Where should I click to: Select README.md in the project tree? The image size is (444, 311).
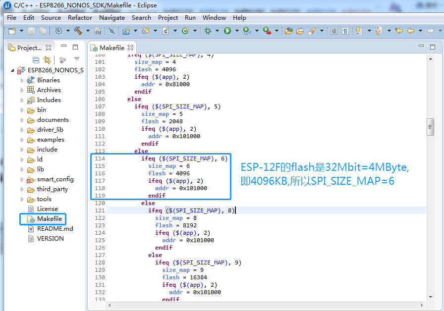[55, 229]
